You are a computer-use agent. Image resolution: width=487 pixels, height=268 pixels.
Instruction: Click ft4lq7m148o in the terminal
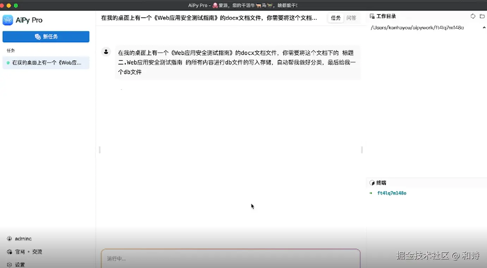392,193
